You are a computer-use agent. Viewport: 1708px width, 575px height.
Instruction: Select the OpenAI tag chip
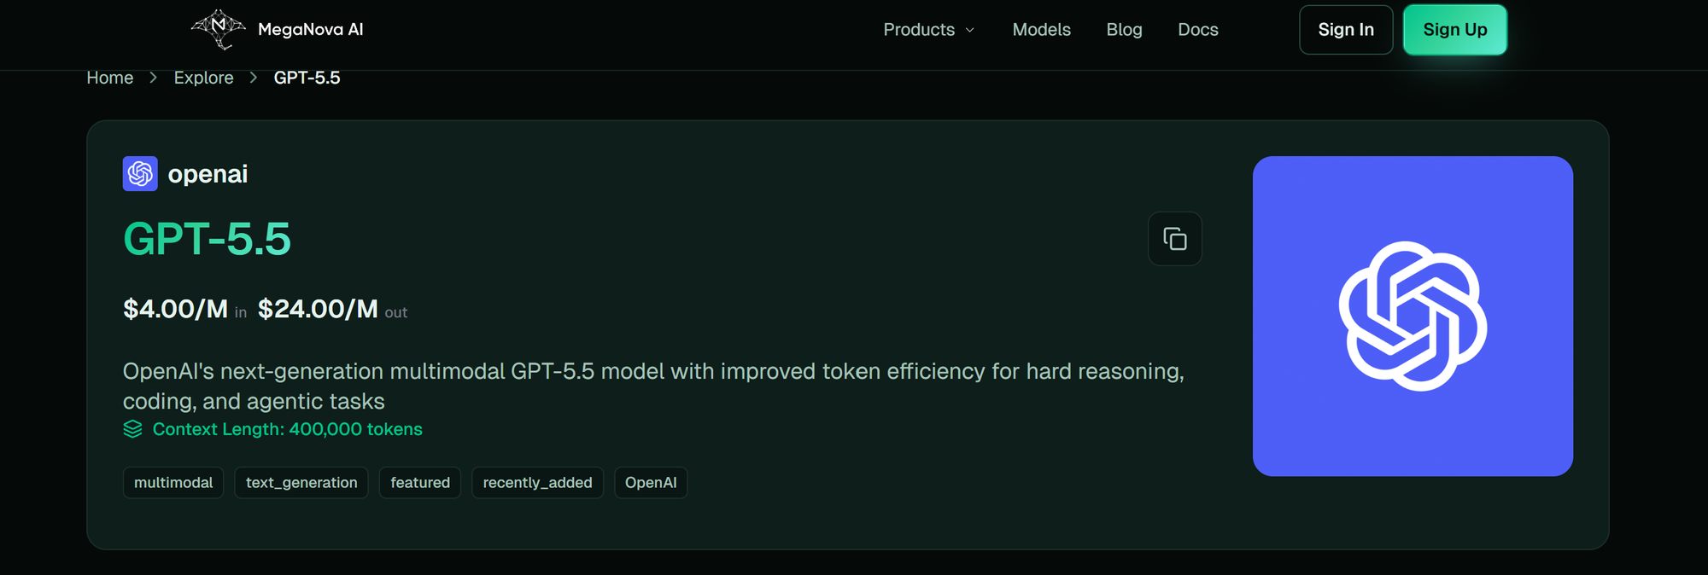[651, 483]
